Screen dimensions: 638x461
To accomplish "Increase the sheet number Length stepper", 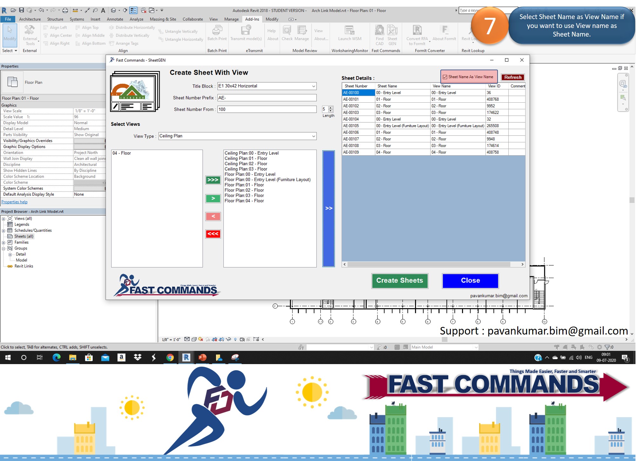I will pos(331,108).
